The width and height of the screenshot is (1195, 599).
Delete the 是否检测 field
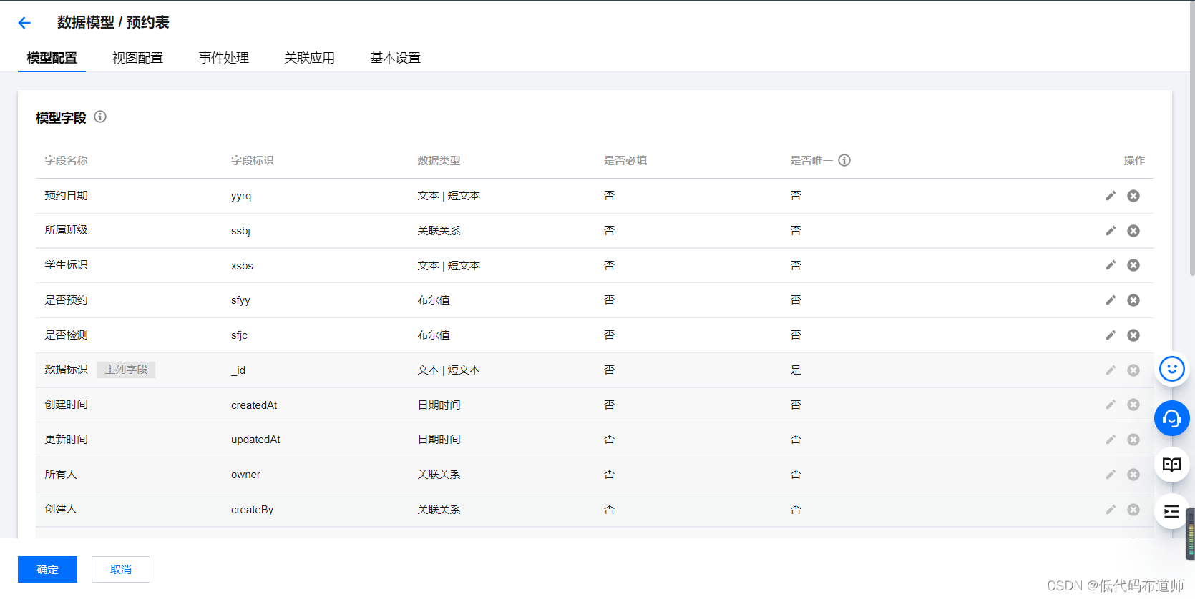(1133, 335)
